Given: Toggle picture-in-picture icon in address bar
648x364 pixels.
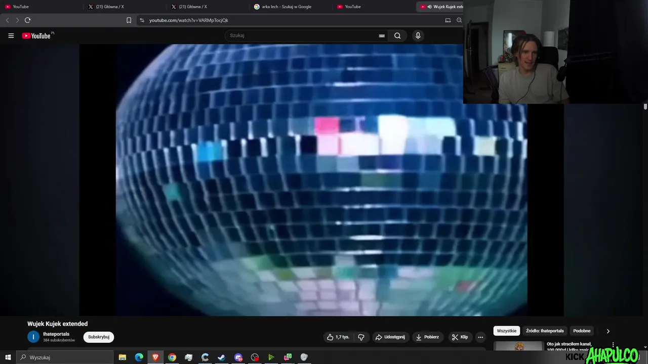Looking at the screenshot, I should tap(448, 20).
